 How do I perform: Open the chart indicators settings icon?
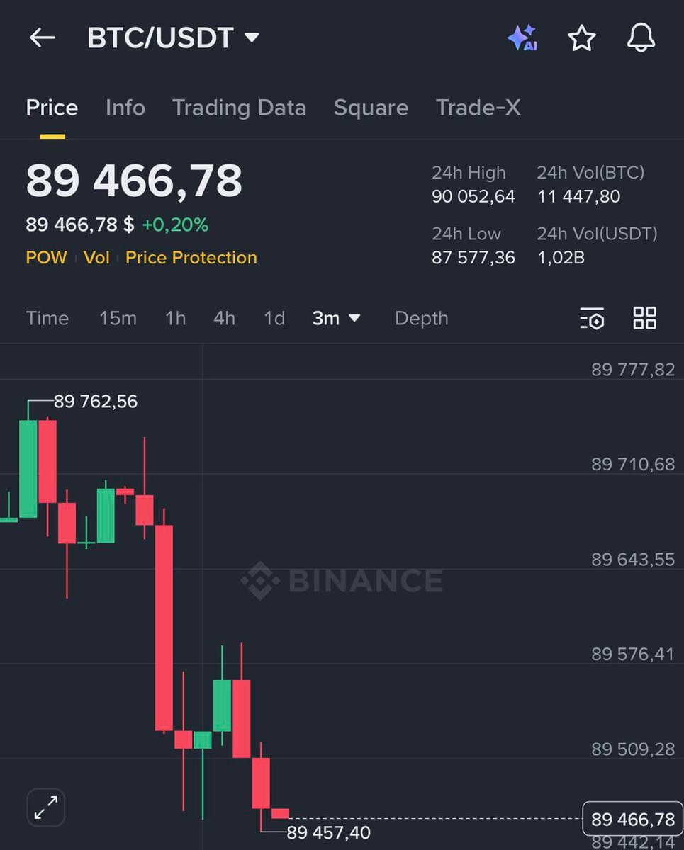click(592, 319)
